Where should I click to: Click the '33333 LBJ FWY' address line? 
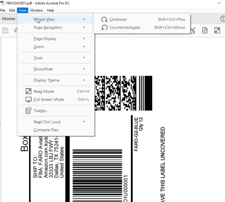pyautogui.click(x=51, y=159)
